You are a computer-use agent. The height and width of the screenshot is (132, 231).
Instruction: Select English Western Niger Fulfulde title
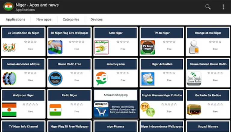click(162, 95)
